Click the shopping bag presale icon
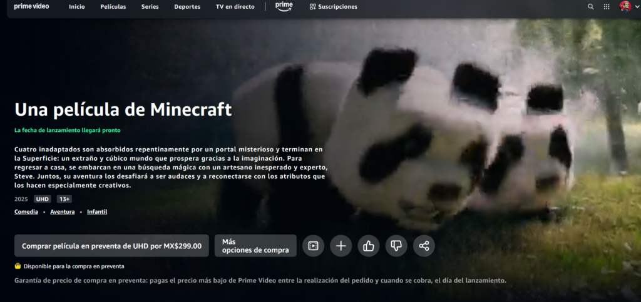 click(18, 266)
